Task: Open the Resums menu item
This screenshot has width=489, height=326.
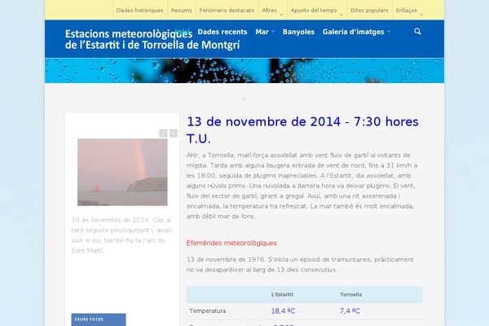Action: [x=181, y=11]
